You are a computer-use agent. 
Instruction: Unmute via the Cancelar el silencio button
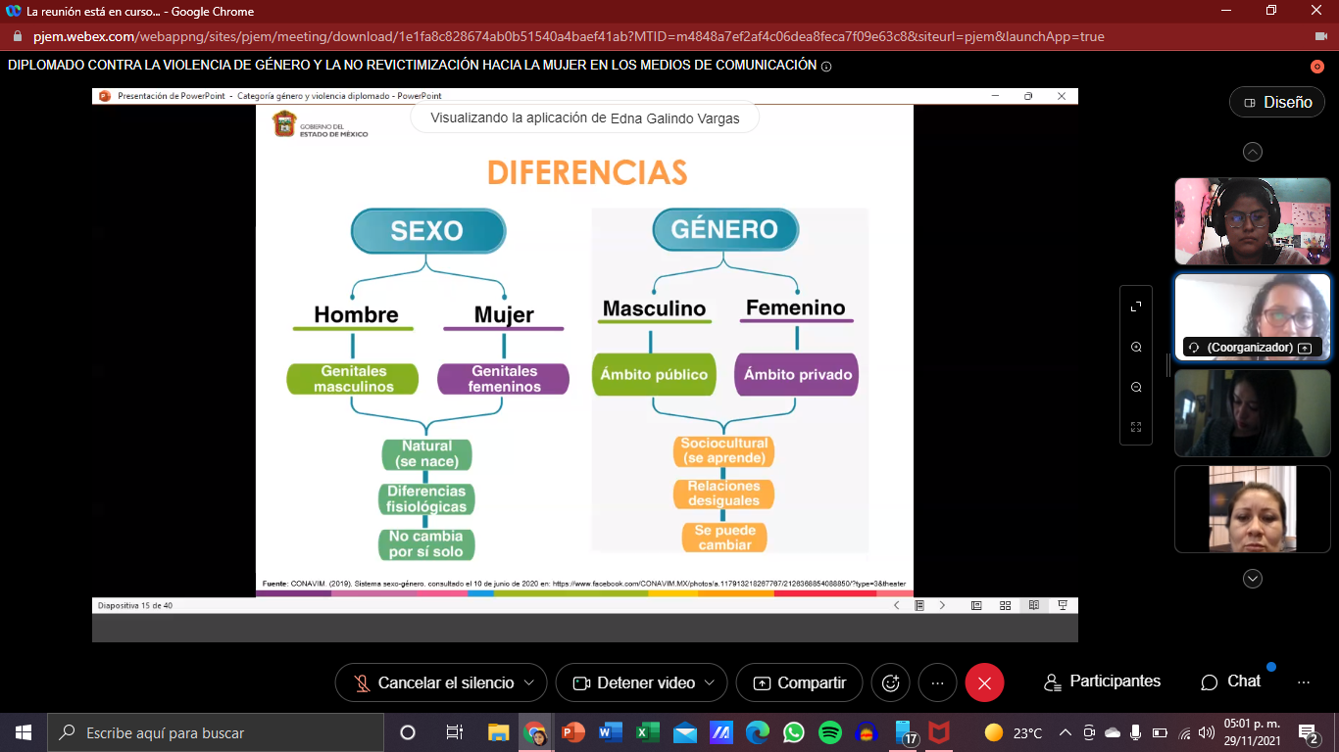point(434,682)
